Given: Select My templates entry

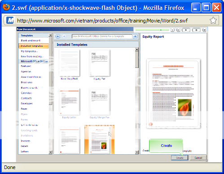Looking at the screenshot, I should point(29,51).
